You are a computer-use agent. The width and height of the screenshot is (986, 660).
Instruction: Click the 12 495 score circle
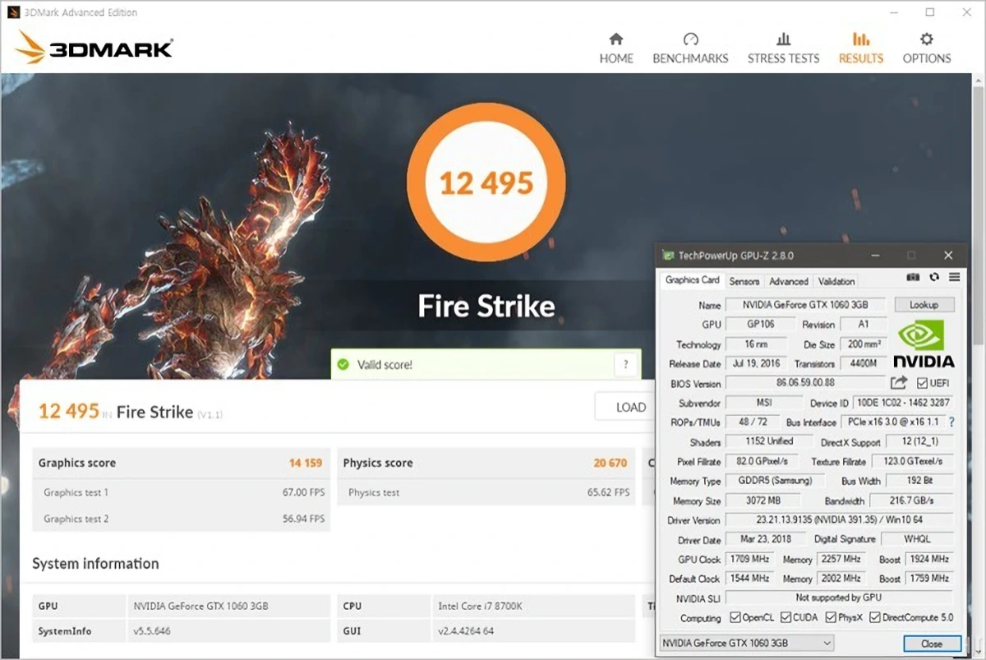point(486,182)
